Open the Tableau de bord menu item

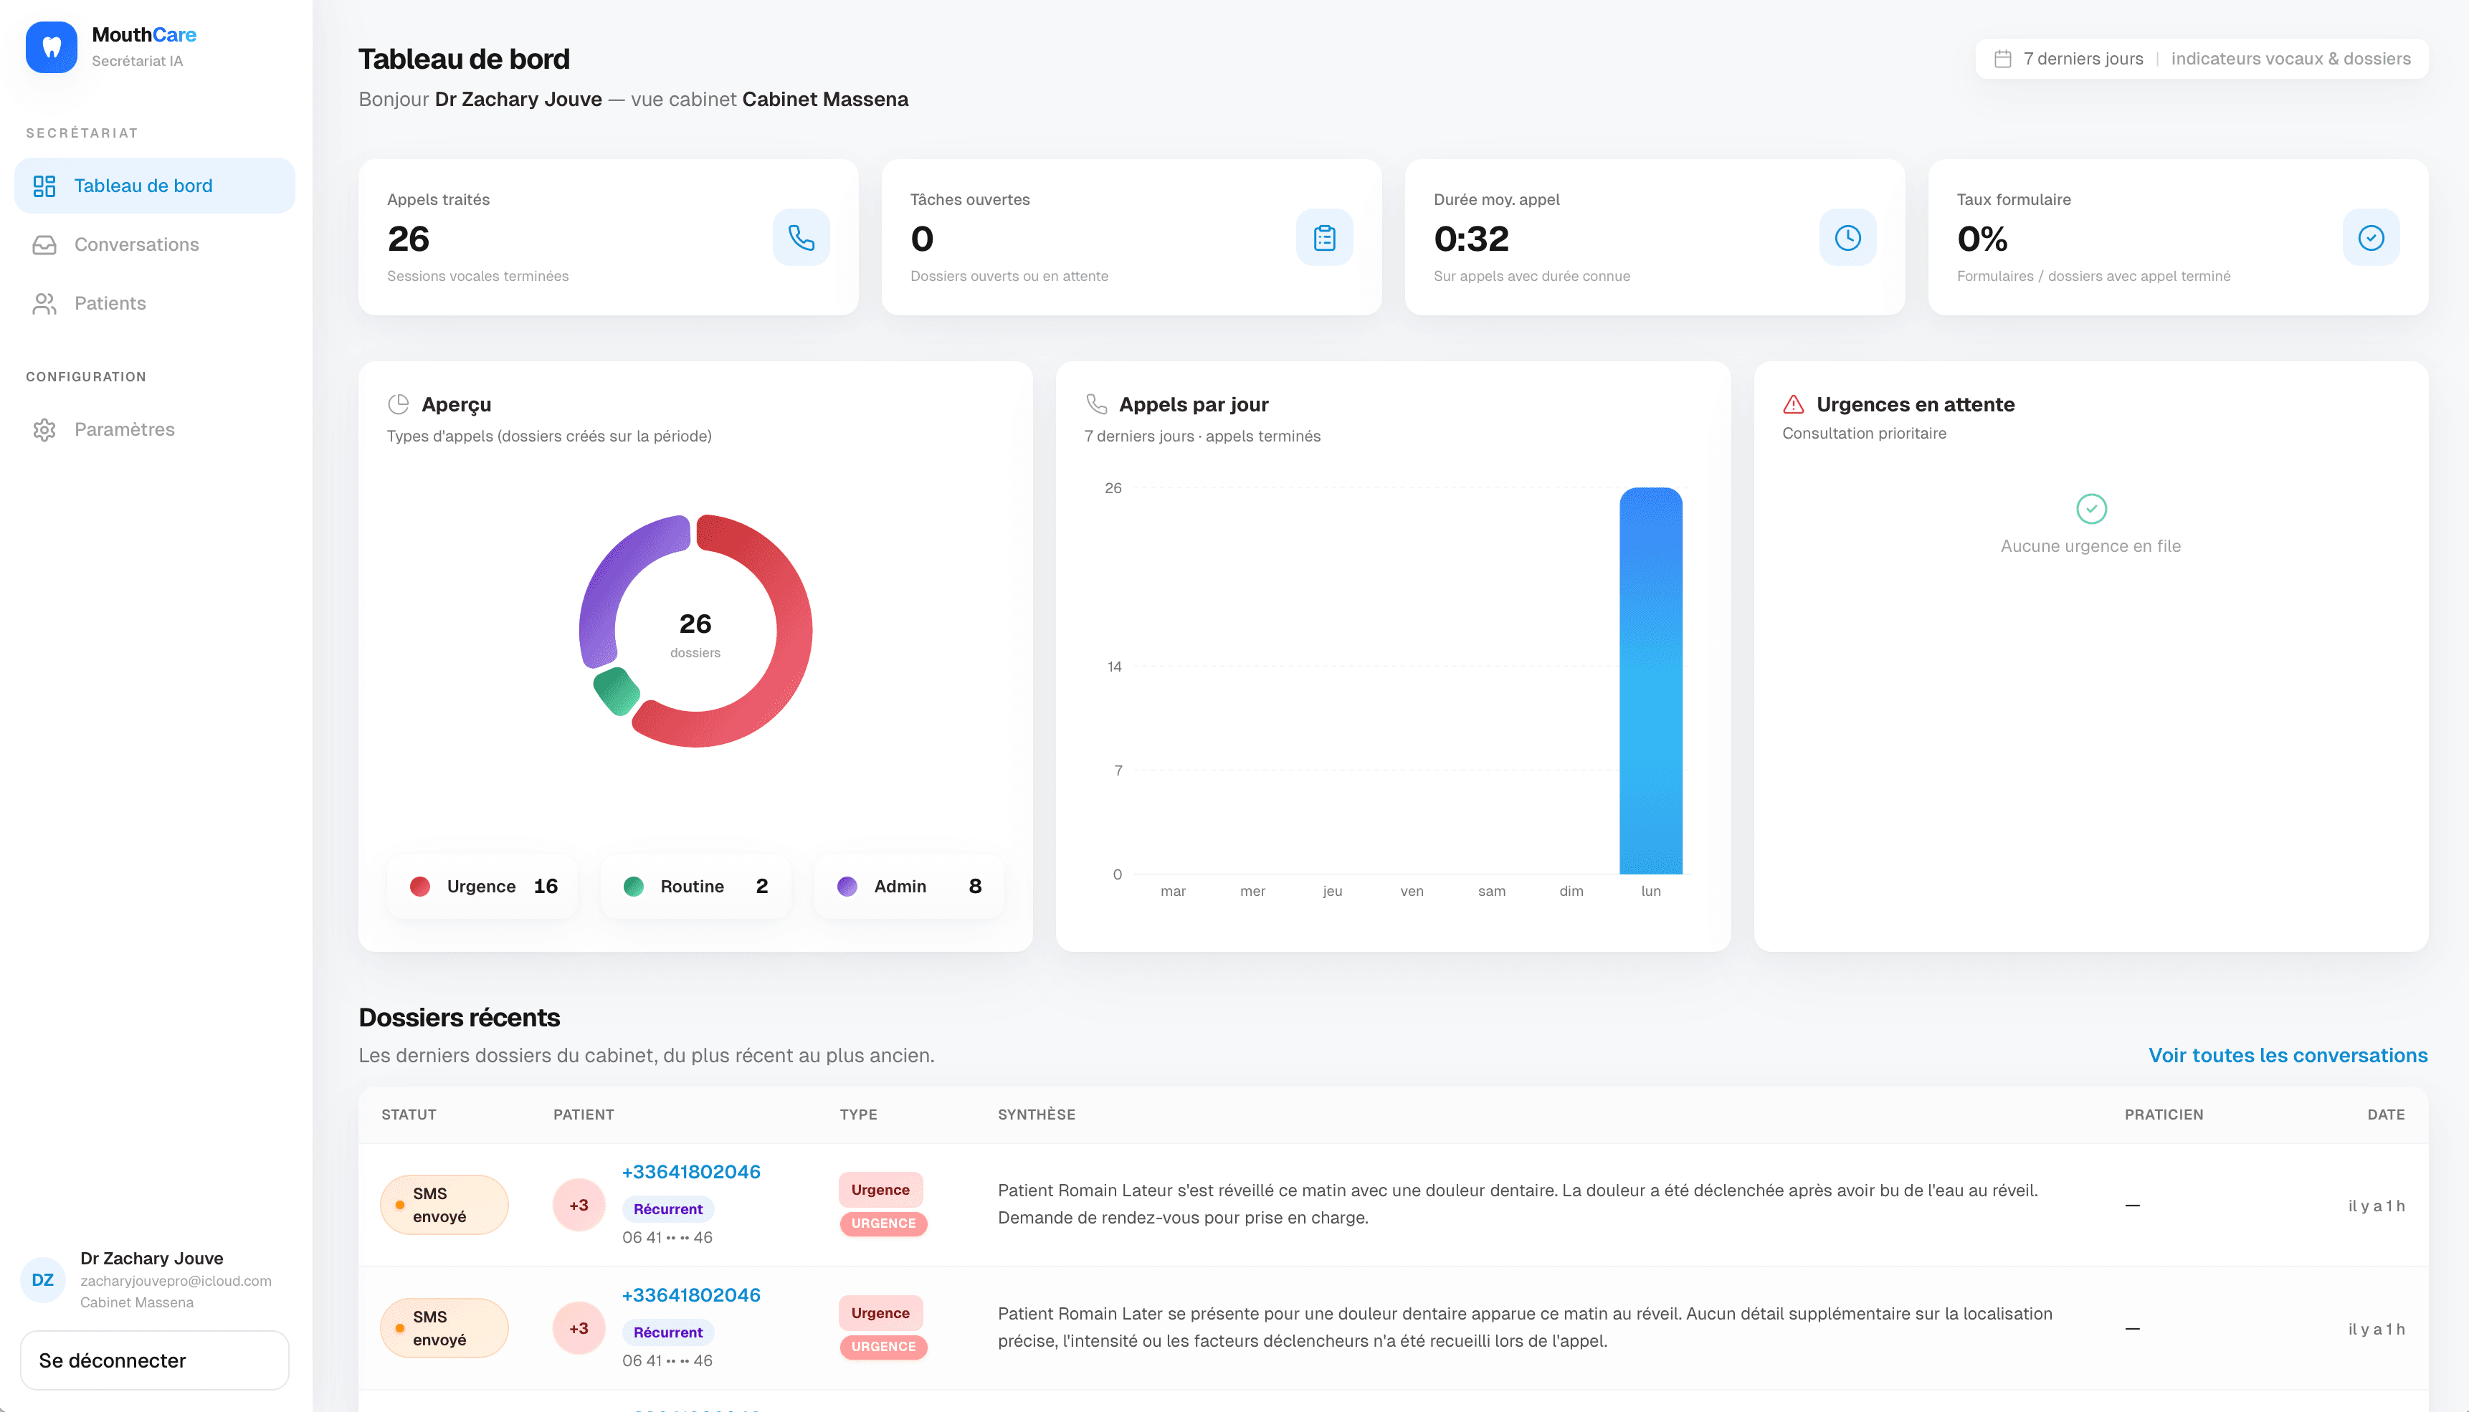tap(155, 186)
